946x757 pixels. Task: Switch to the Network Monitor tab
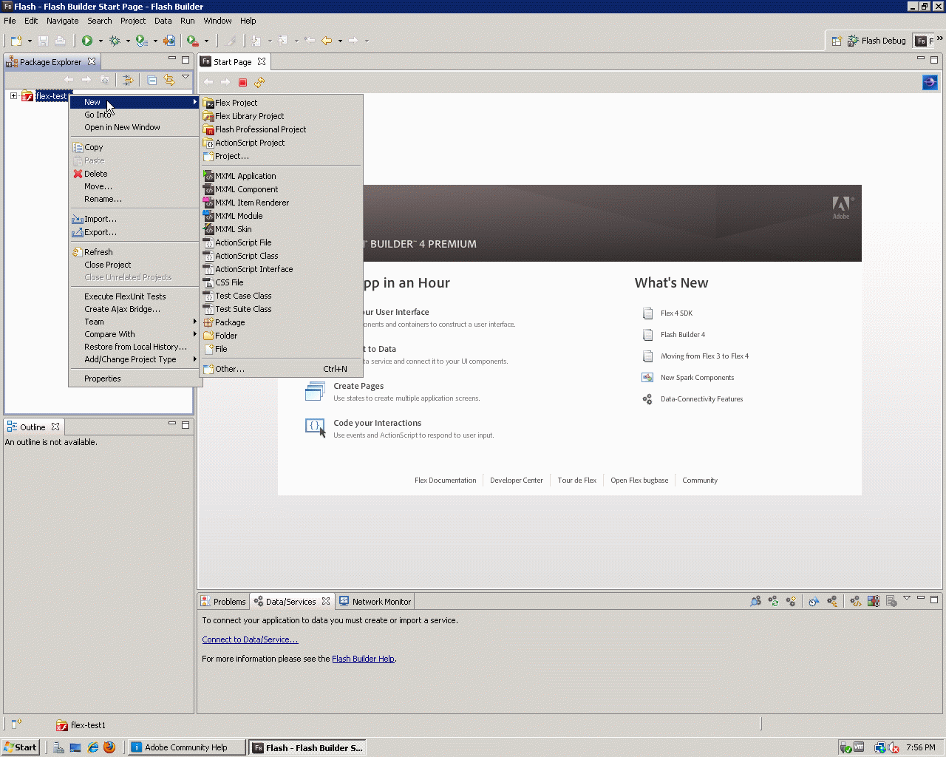click(375, 602)
